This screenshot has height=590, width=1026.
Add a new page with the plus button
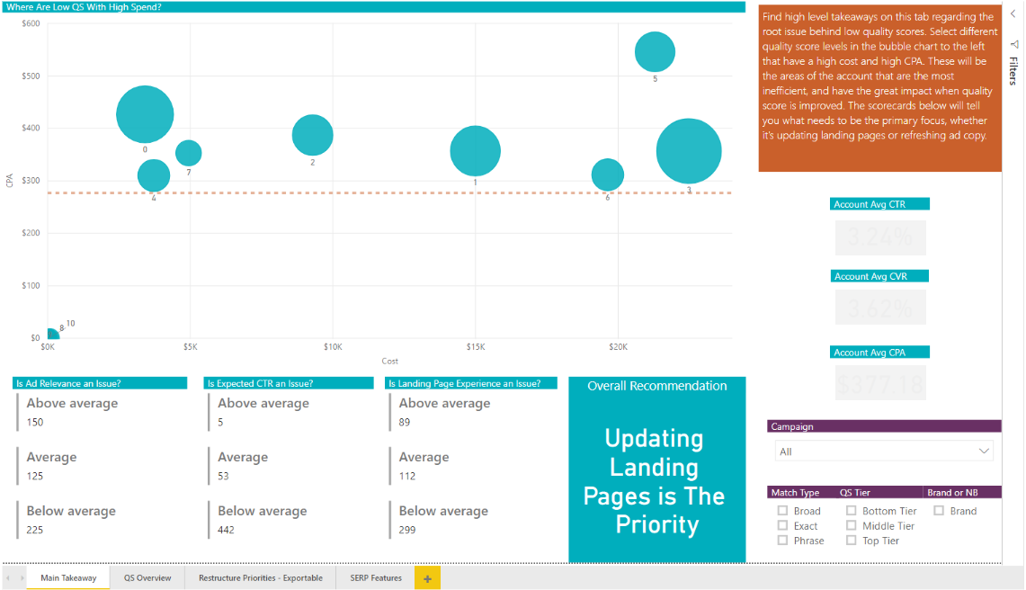(x=427, y=577)
